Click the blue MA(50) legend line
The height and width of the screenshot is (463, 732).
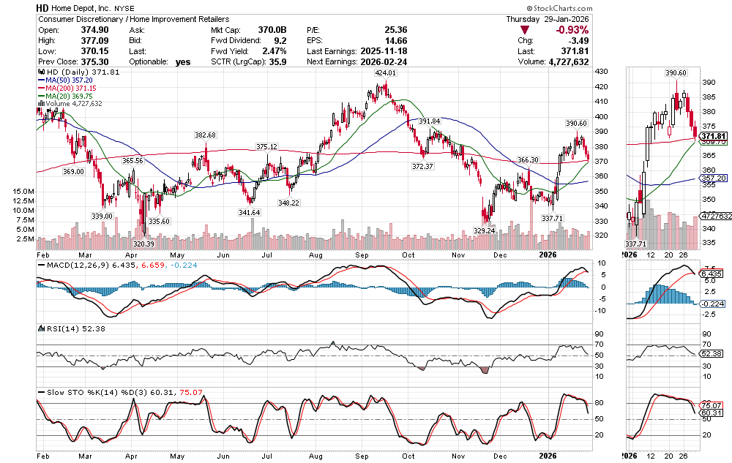pyautogui.click(x=42, y=80)
